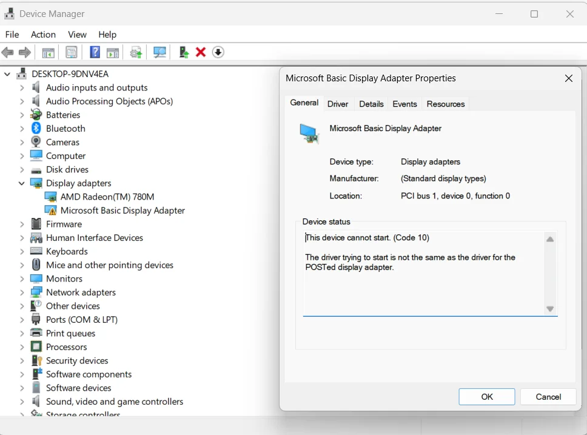The image size is (587, 435).
Task: Select the General tab
Action: pyautogui.click(x=304, y=103)
